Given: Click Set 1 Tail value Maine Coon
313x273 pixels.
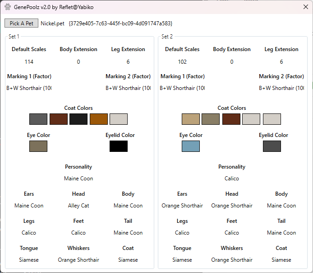Looking at the screenshot, I should click(128, 233).
